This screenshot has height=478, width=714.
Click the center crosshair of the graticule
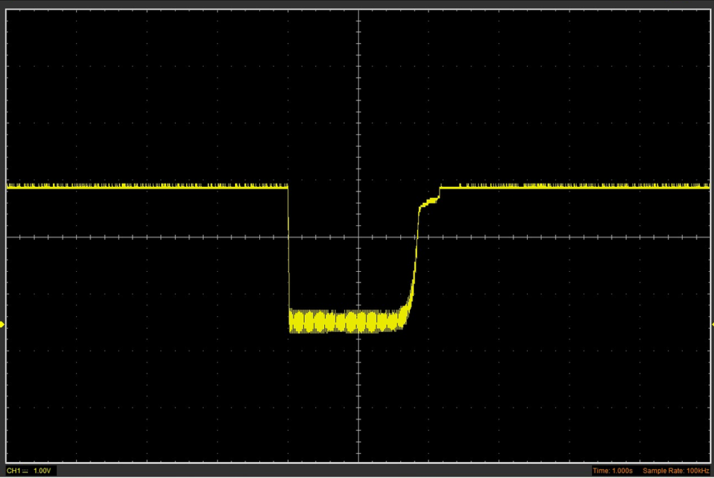pyautogui.click(x=358, y=238)
